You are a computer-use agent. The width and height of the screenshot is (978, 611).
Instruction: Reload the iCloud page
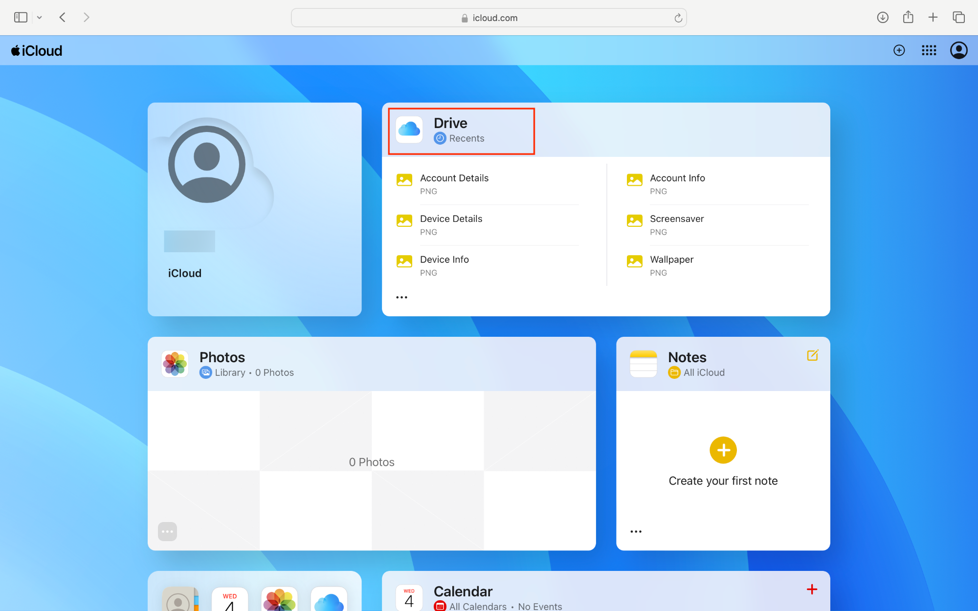click(678, 18)
